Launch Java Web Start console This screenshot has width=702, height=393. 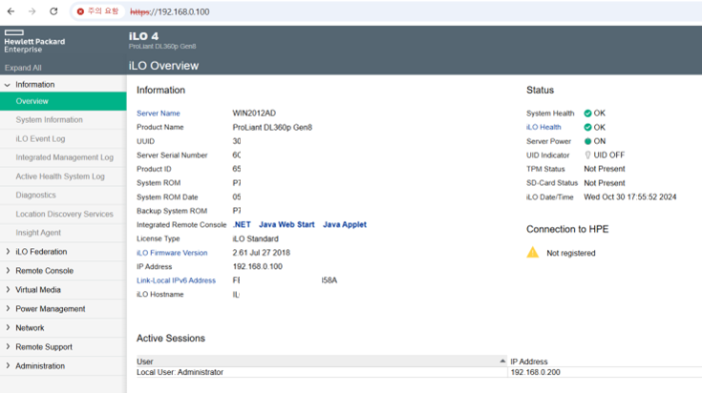[287, 224]
